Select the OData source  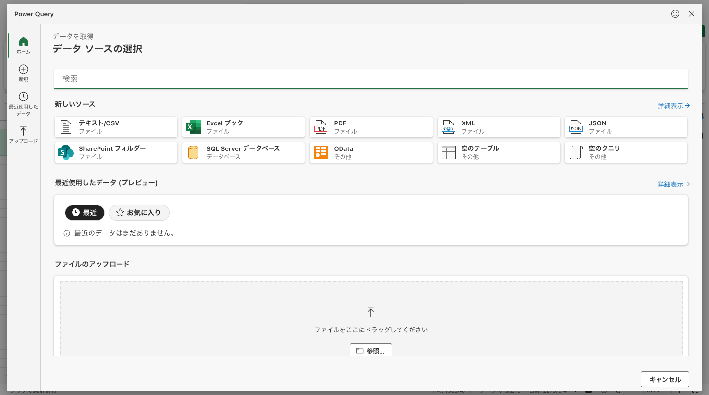pos(371,152)
